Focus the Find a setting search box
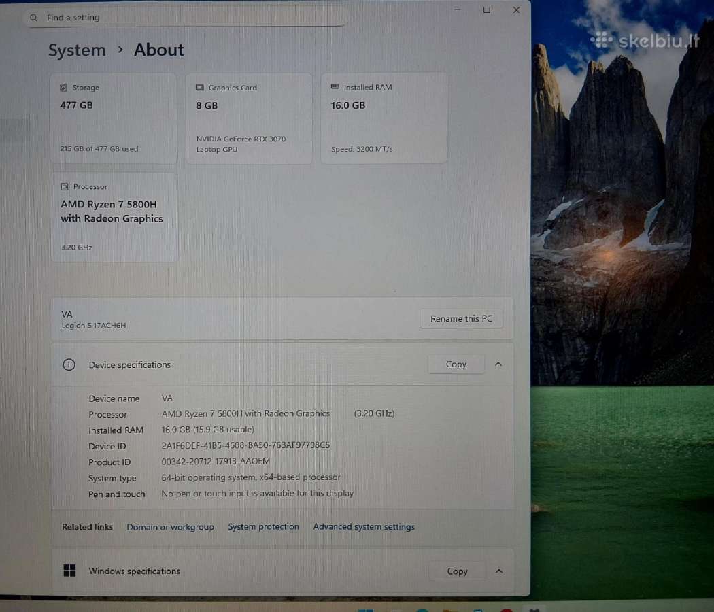This screenshot has height=612, width=714. click(184, 17)
